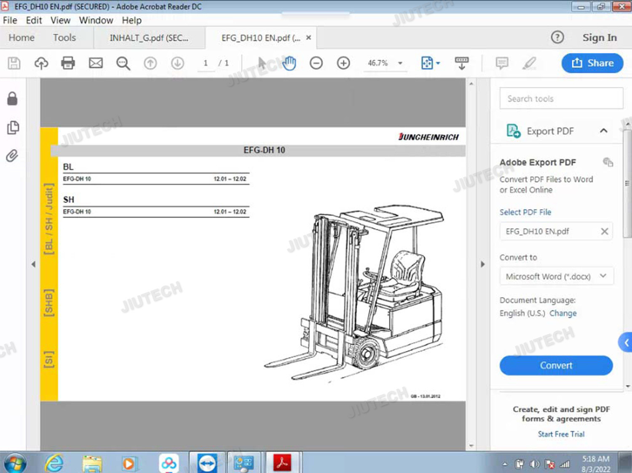Click the Search tools field

click(561, 98)
